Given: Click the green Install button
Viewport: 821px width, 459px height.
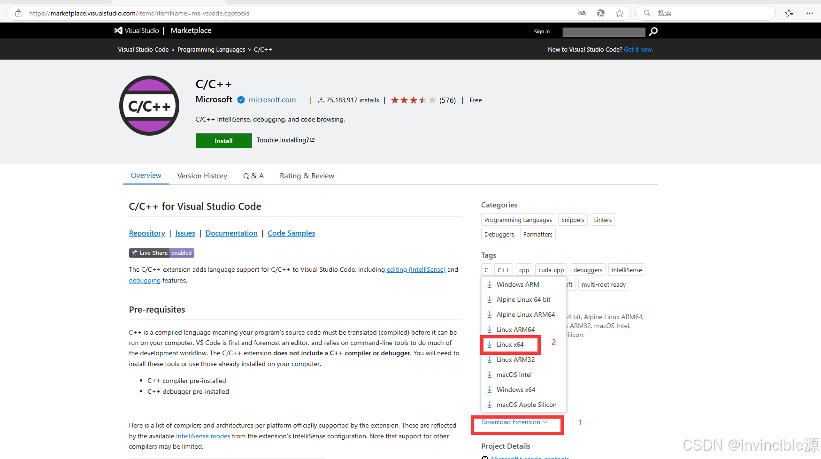Looking at the screenshot, I should [x=223, y=141].
